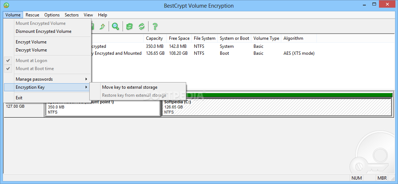Screen dimensions: 398x184
Task: Sort by System or Boot column header
Action: click(x=234, y=38)
